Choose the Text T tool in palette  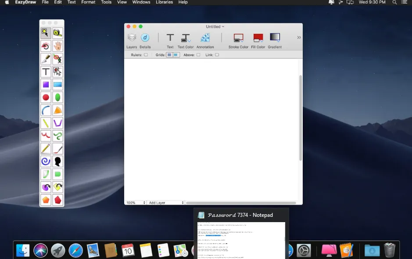[46, 72]
